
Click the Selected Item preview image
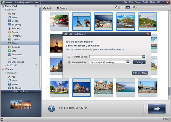21,105
